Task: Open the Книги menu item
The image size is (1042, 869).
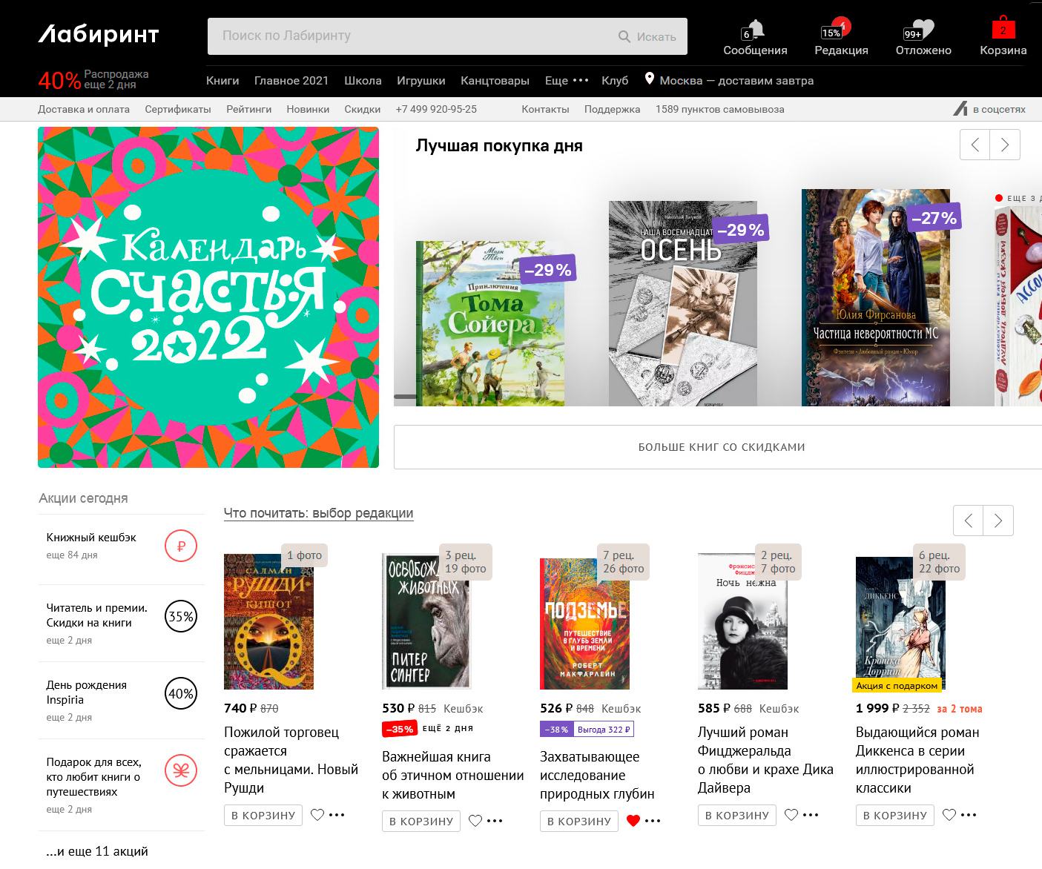Action: click(x=222, y=81)
